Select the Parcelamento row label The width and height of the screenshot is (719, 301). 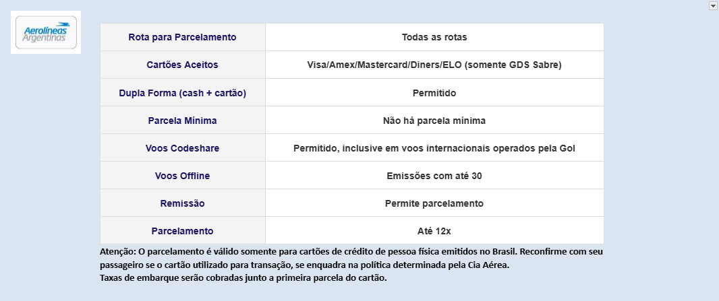coord(183,231)
